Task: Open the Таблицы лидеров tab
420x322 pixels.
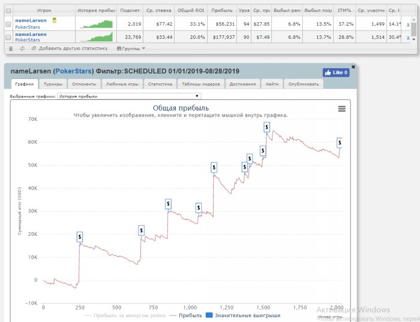Action: pos(201,84)
